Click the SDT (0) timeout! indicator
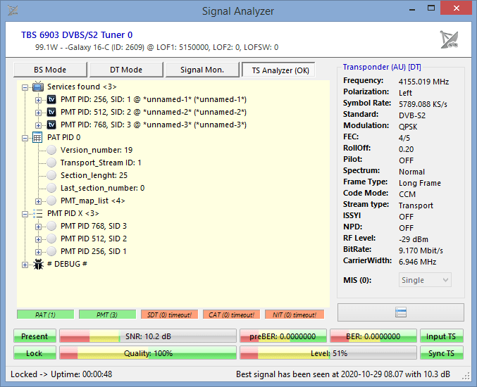This screenshot has width=477, height=387. 169,315
